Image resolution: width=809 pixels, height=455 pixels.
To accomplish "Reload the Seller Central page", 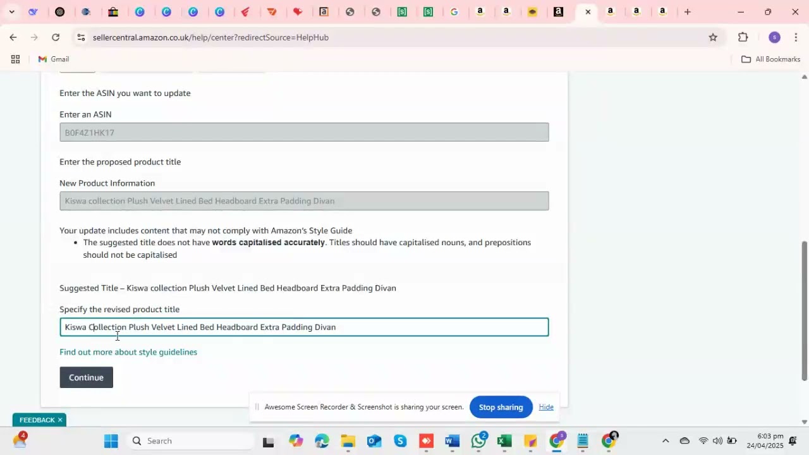I will [x=56, y=37].
